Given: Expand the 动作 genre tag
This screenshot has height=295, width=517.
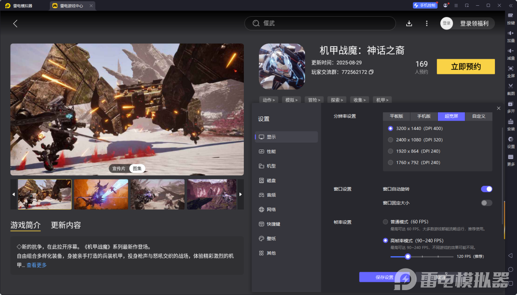Looking at the screenshot, I should (268, 100).
